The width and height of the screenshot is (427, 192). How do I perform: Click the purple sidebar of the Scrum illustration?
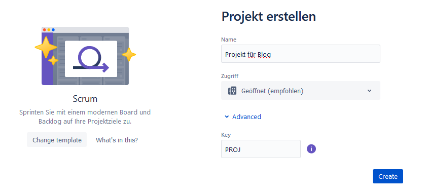47,59
